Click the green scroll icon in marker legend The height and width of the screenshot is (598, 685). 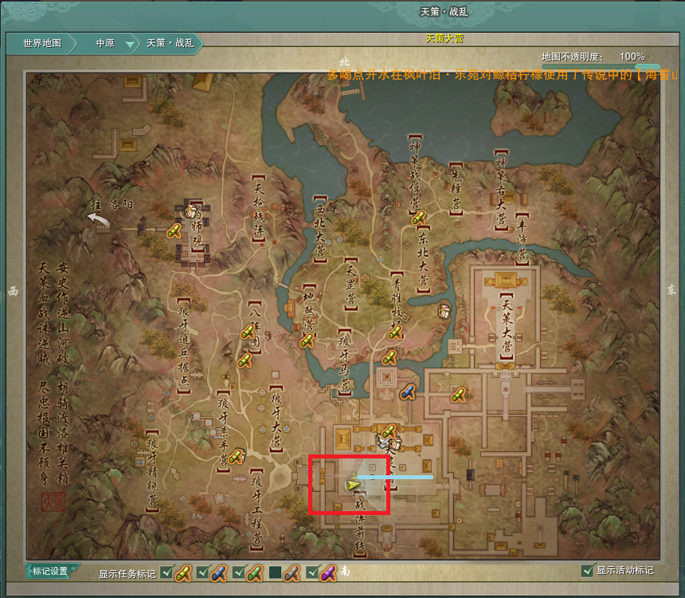[x=255, y=573]
